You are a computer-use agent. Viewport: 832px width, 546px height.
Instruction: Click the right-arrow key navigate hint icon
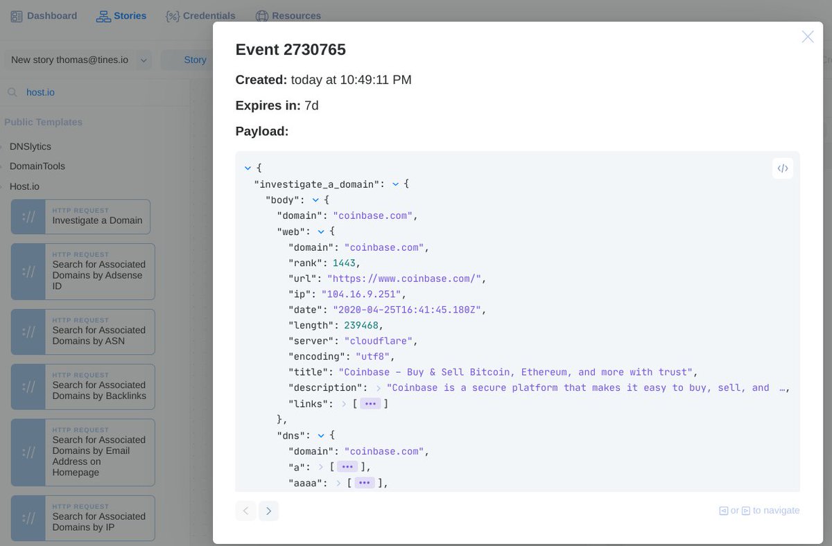pos(746,511)
